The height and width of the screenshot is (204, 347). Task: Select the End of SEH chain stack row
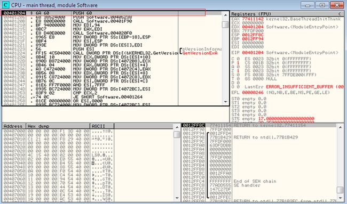click(x=259, y=181)
